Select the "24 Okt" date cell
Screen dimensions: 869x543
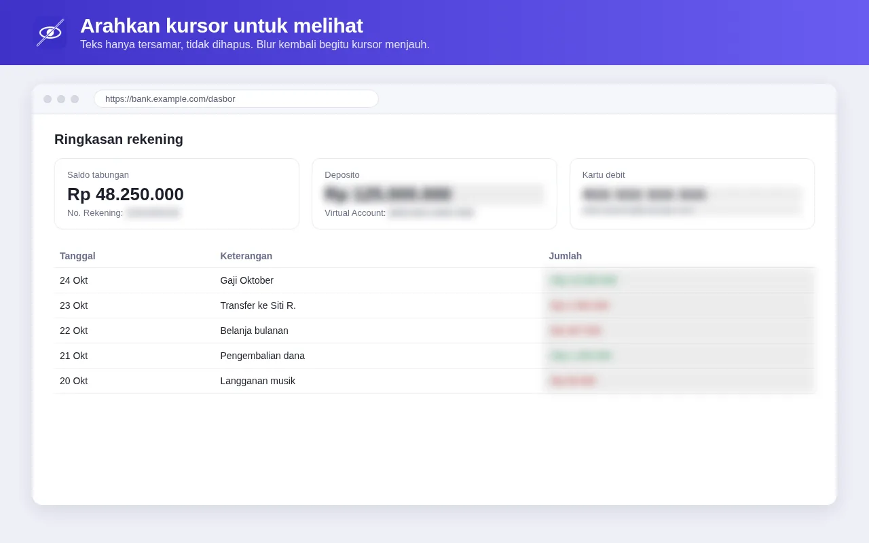coord(74,280)
